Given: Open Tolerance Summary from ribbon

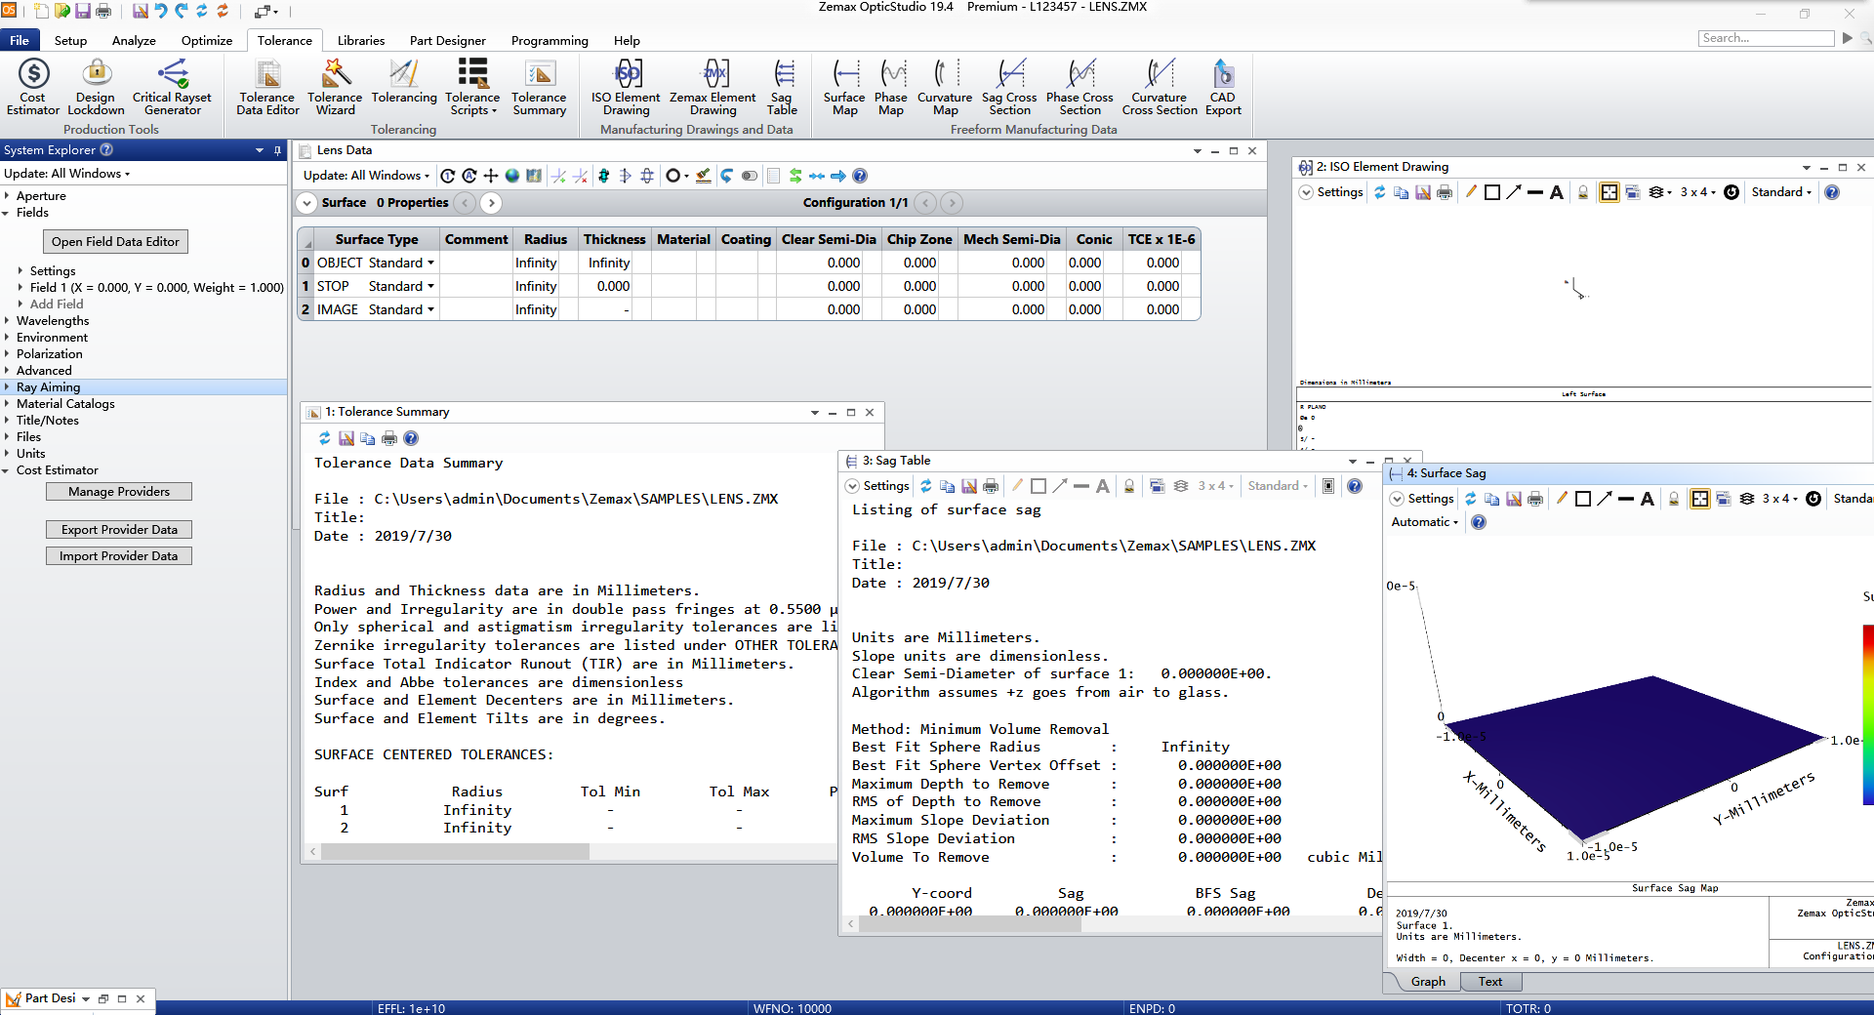Looking at the screenshot, I should 539,87.
